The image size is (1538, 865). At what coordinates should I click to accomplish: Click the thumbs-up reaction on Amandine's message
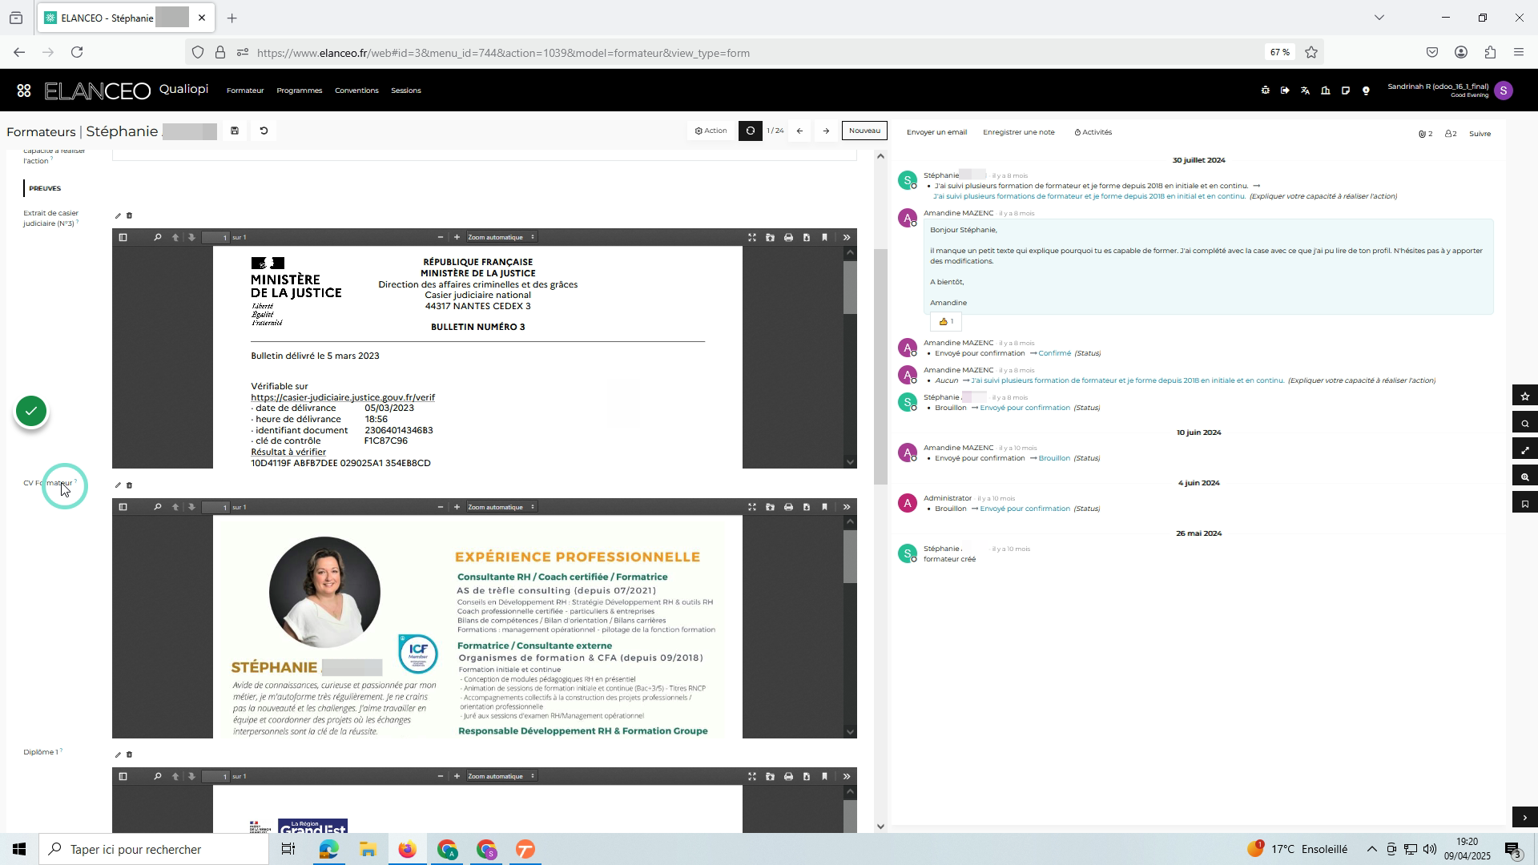946,322
